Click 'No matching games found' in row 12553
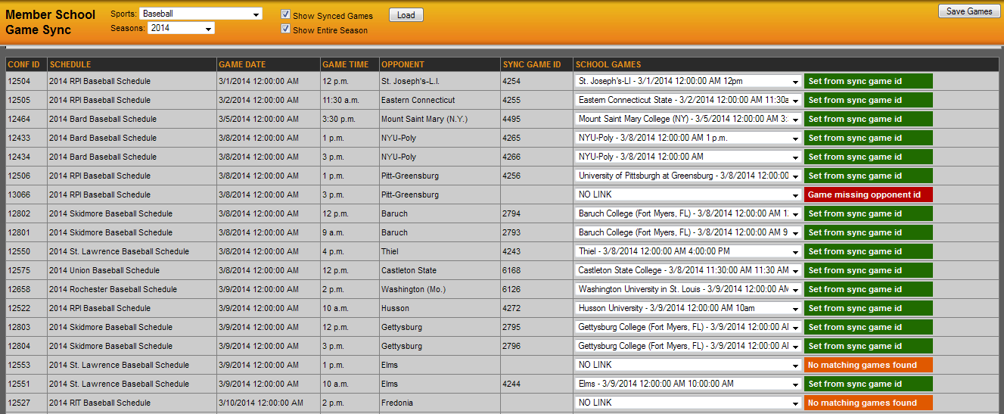 (869, 365)
